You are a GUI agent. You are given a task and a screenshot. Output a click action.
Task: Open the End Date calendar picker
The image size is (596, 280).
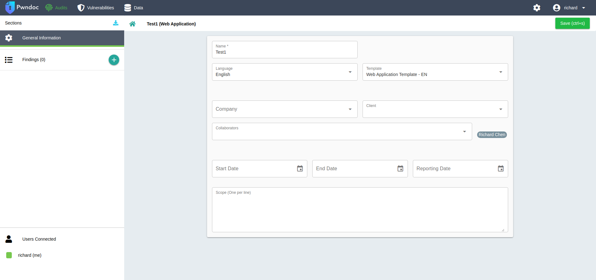[x=400, y=169]
